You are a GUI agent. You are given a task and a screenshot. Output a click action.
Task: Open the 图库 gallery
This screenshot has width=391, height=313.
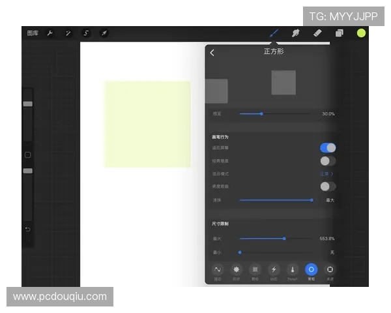coord(33,33)
